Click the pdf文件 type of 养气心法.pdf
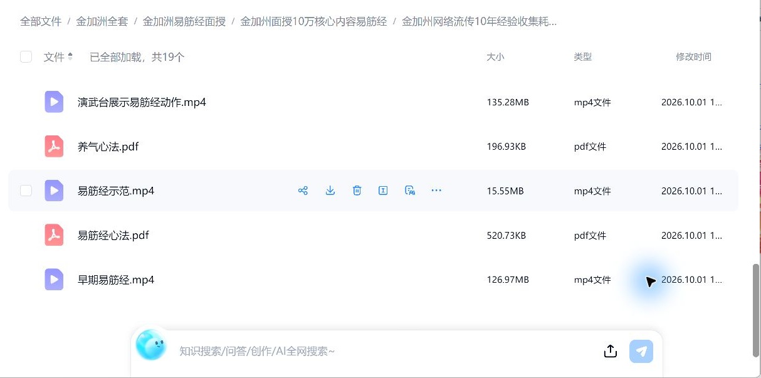The image size is (761, 378). pos(590,147)
